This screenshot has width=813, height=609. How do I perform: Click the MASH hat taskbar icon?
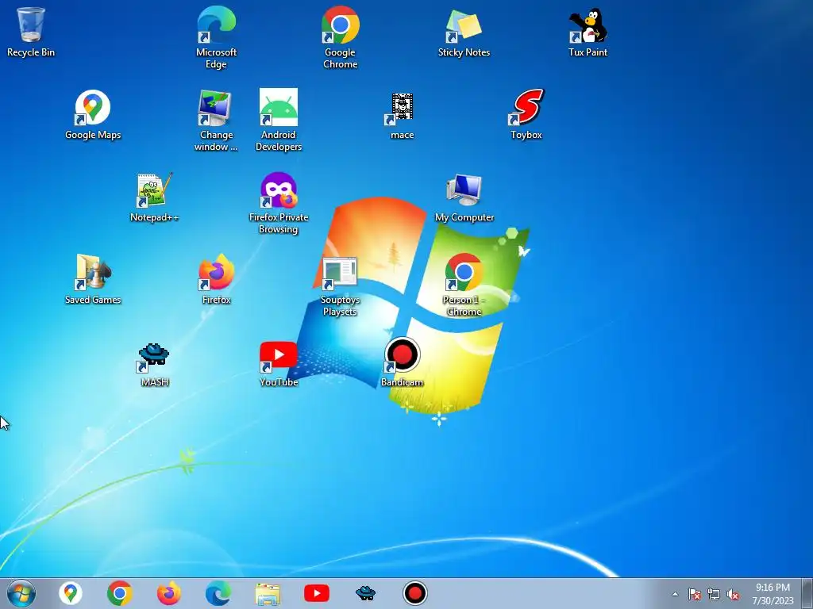point(365,593)
